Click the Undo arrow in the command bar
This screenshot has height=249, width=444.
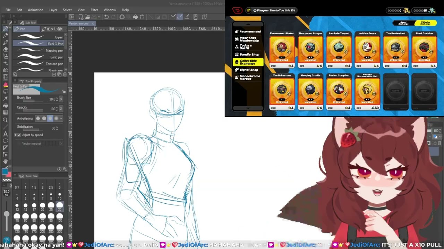click(x=106, y=17)
